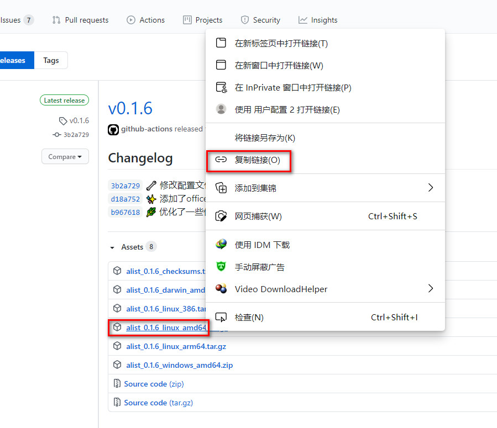Open the Projects tab
The height and width of the screenshot is (428, 497).
click(202, 20)
